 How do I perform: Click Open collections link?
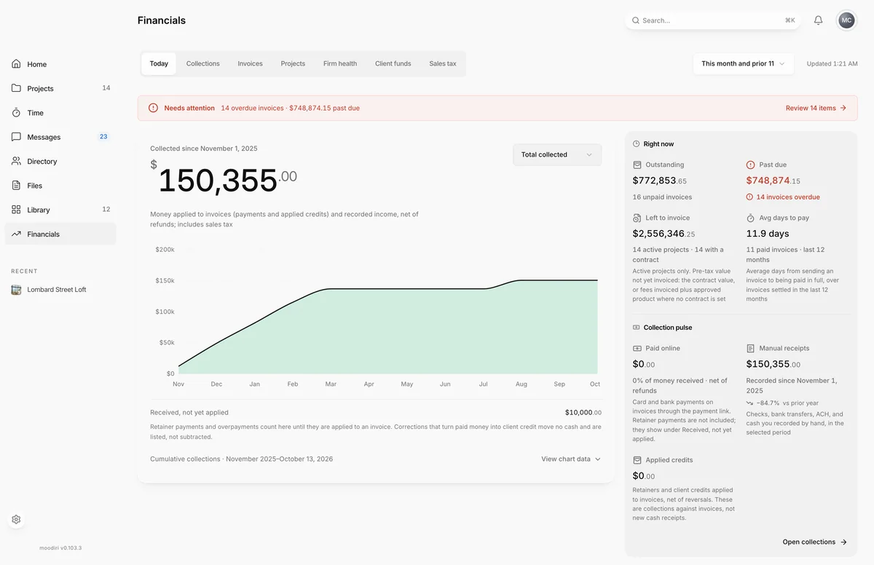(x=814, y=542)
